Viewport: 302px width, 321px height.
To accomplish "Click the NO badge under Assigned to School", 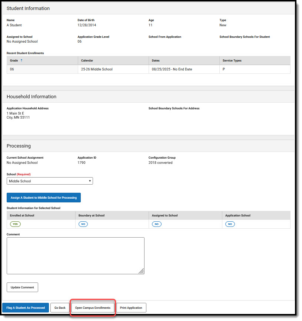I will pyautogui.click(x=156, y=224).
